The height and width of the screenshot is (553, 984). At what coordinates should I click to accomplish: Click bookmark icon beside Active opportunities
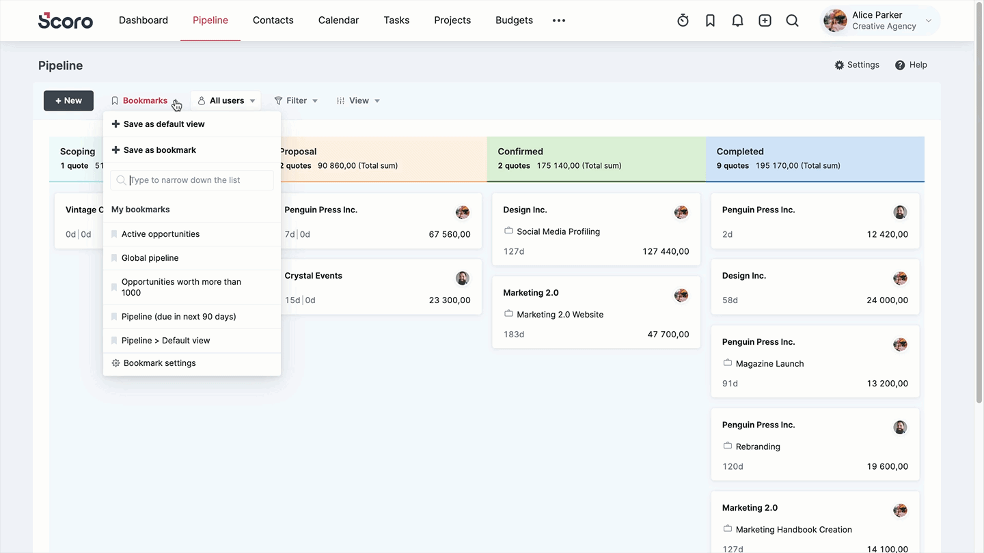coord(114,234)
